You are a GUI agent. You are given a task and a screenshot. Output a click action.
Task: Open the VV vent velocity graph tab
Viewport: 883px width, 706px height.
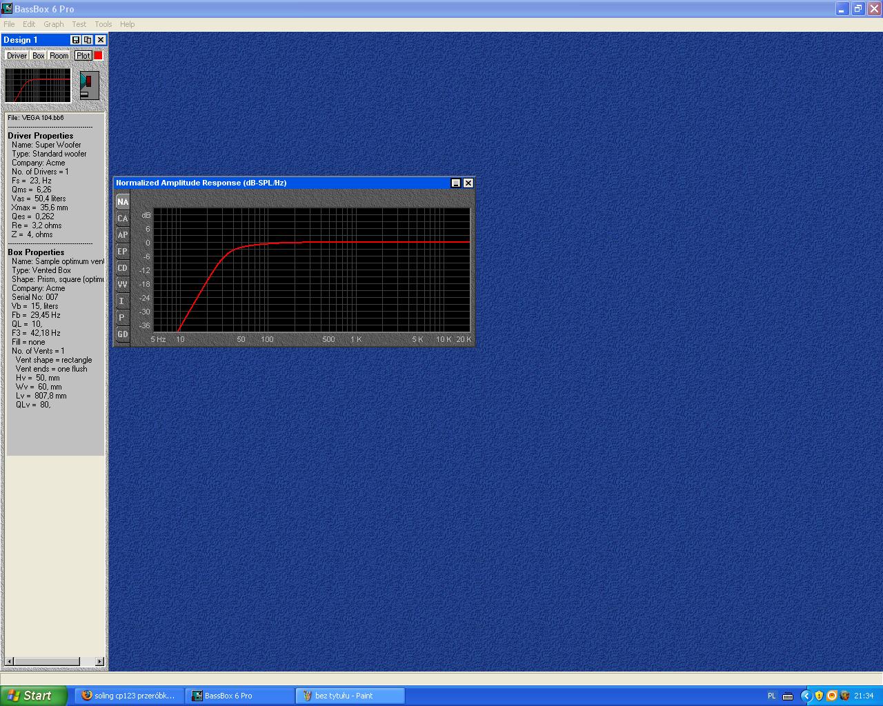coord(122,285)
